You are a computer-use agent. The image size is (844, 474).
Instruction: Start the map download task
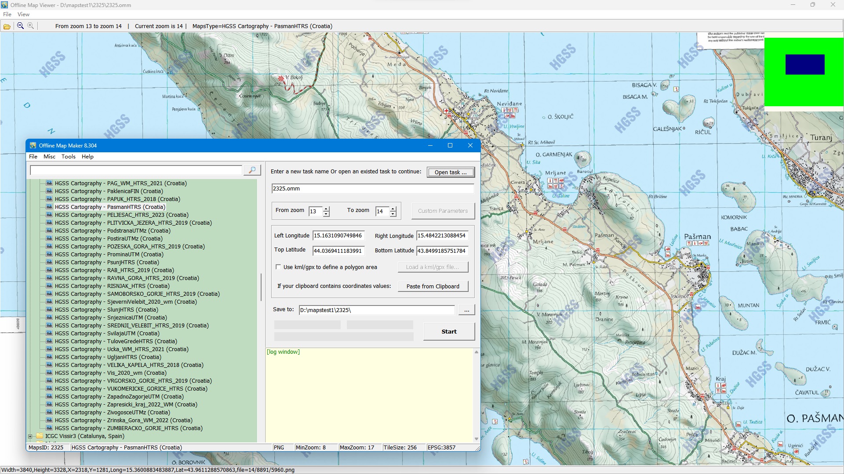tap(449, 331)
